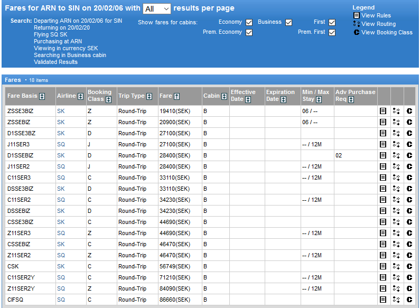Click the Trip Type column header
The height and width of the screenshot is (308, 420).
pyautogui.click(x=131, y=96)
